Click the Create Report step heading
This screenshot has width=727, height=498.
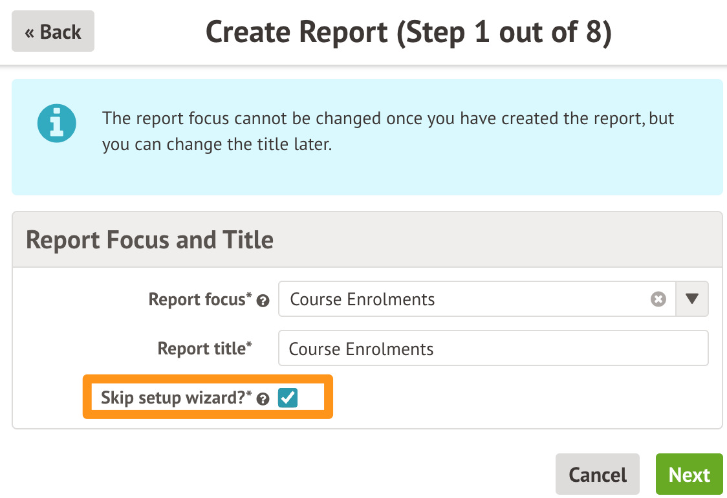(x=408, y=32)
